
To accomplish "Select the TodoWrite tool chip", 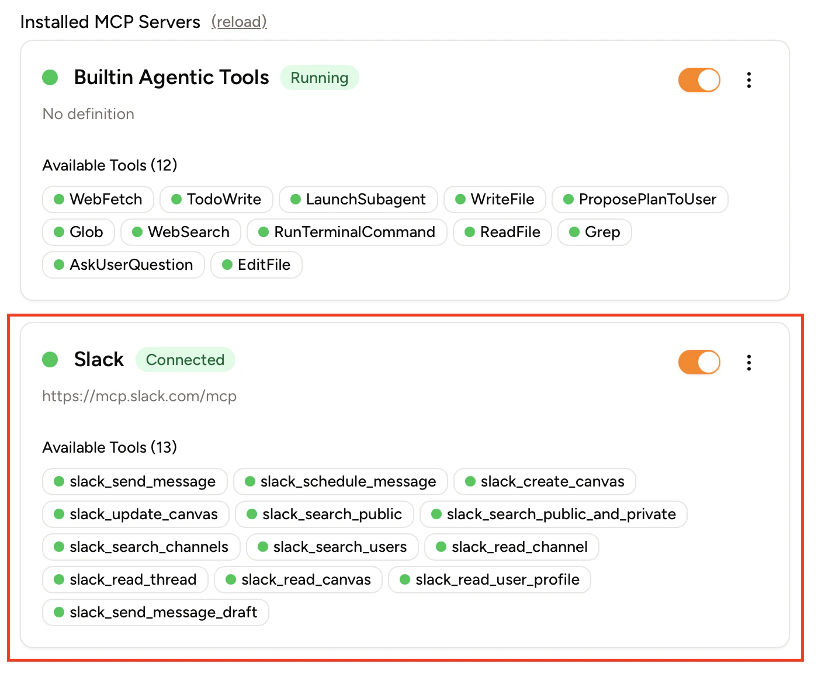I will [x=216, y=199].
